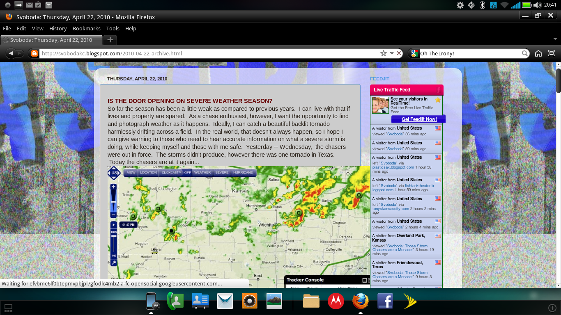The height and width of the screenshot is (315, 561).
Task: Open the plasticsax.blogspot.com link
Action: click(x=393, y=167)
